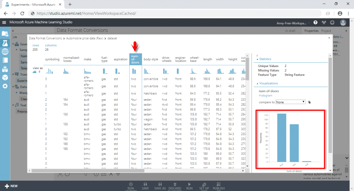The image size is (354, 191).
Task: Switch view to histogram icons
Action: [34, 72]
